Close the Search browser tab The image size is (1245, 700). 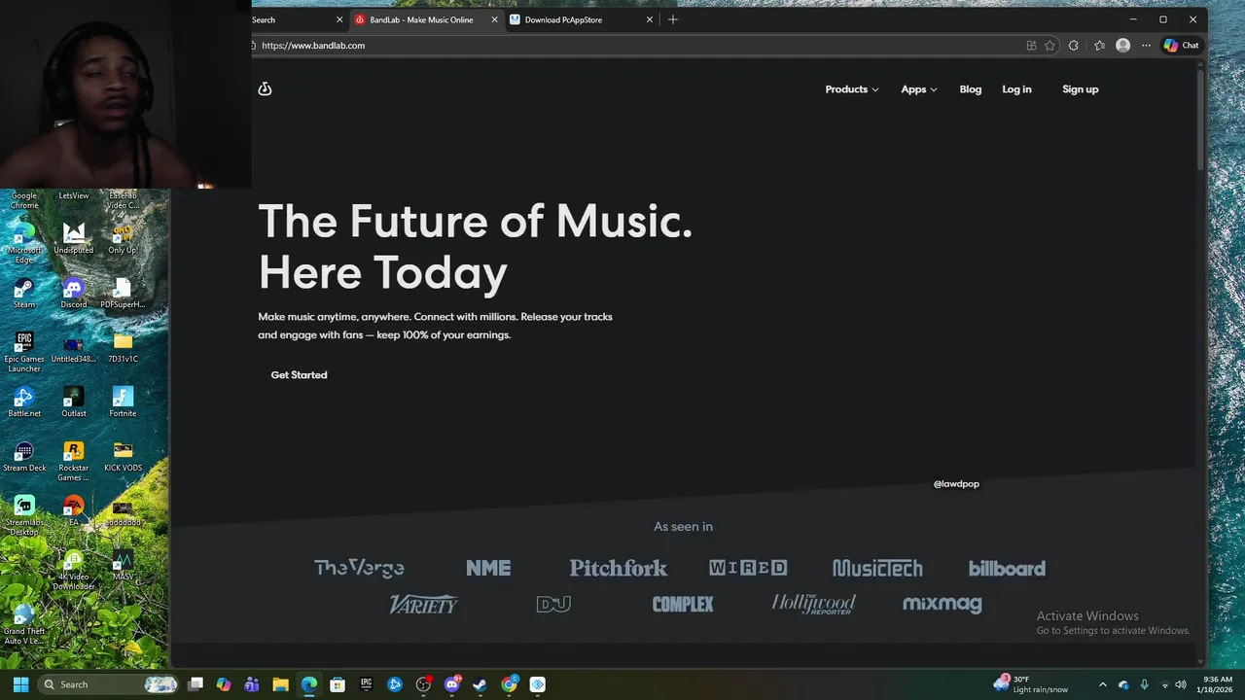[x=339, y=19]
